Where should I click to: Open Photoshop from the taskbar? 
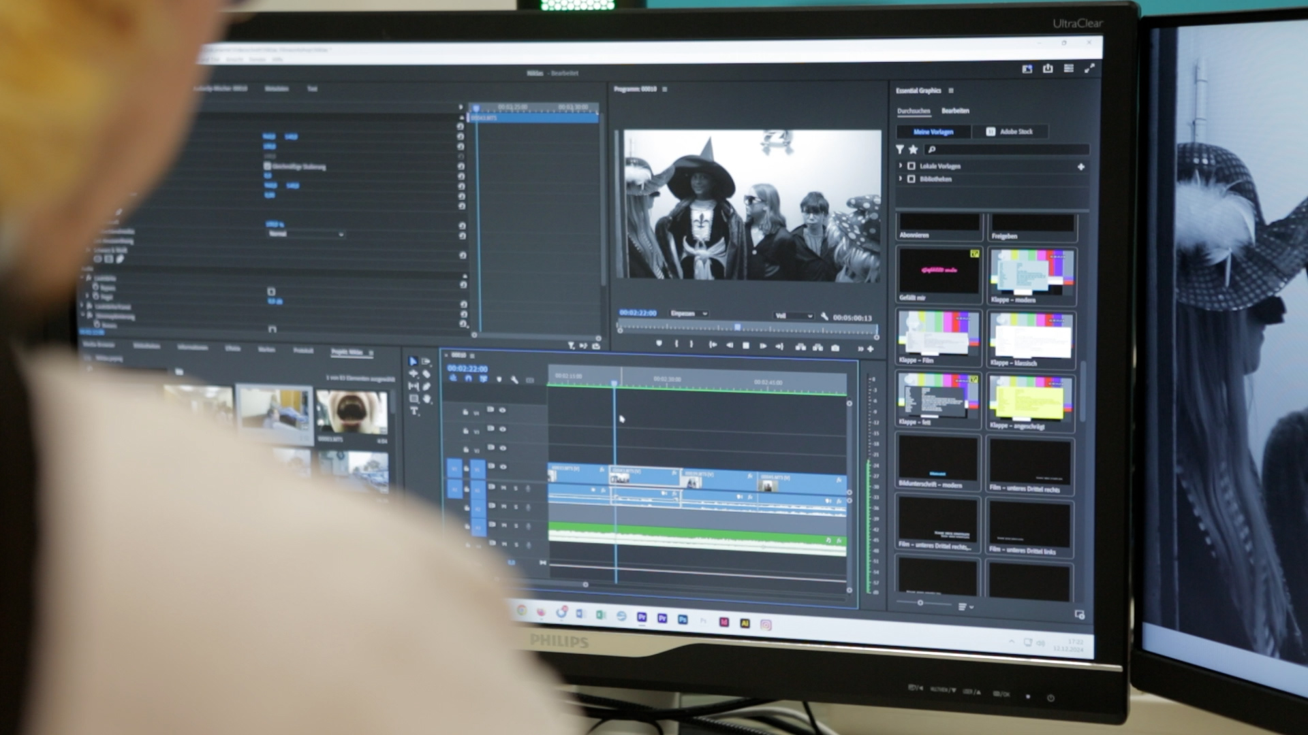coord(683,619)
